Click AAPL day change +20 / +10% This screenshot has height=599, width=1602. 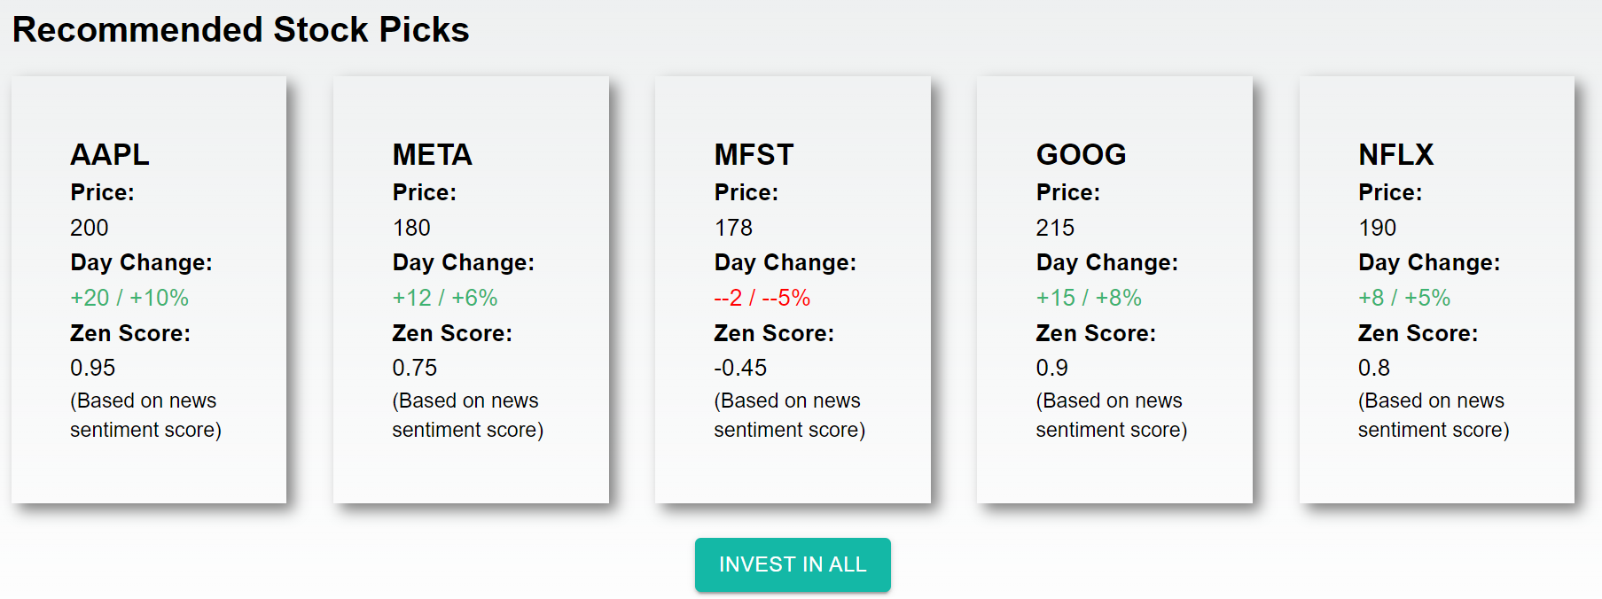pyautogui.click(x=129, y=298)
